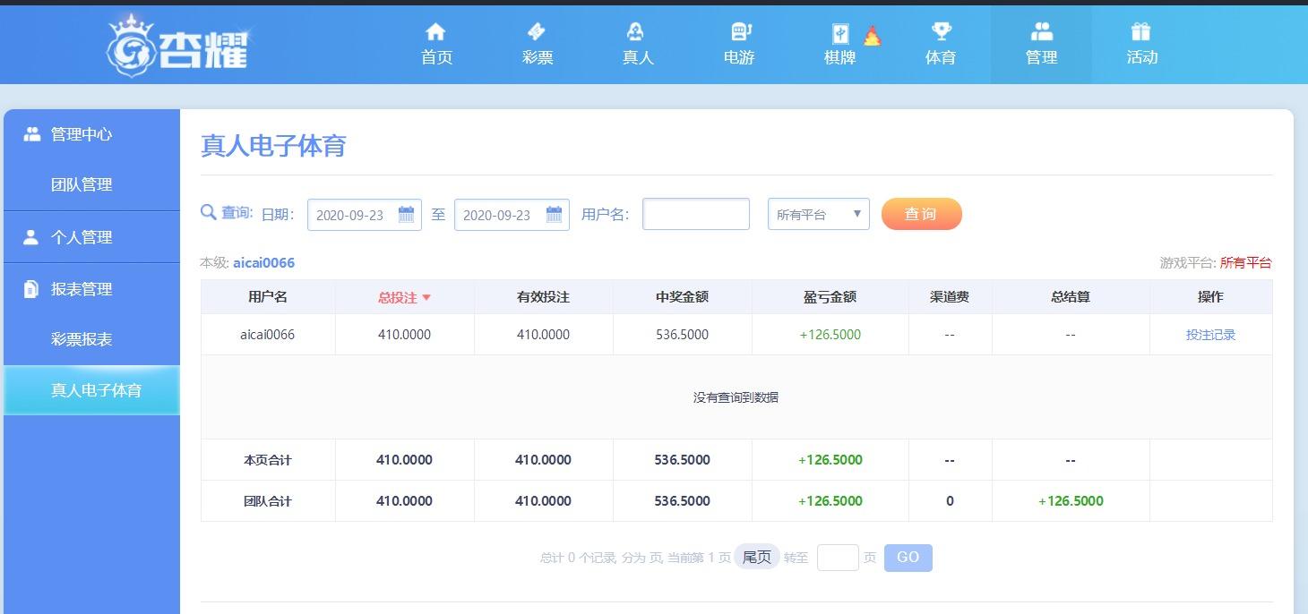Focus the 用户名 input field
The height and width of the screenshot is (614, 1308).
click(696, 214)
